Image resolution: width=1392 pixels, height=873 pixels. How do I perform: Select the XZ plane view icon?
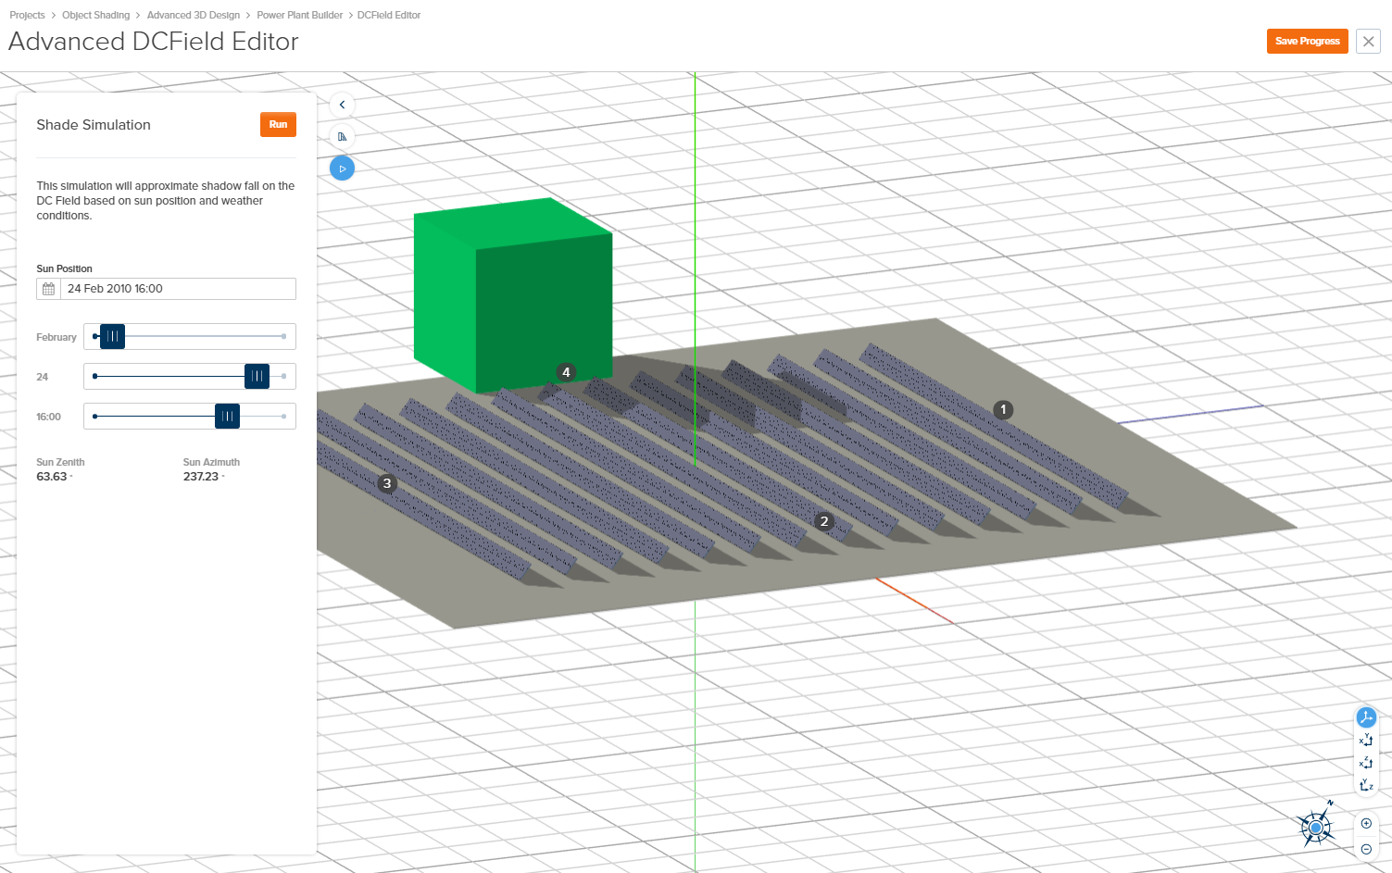coord(1366,763)
